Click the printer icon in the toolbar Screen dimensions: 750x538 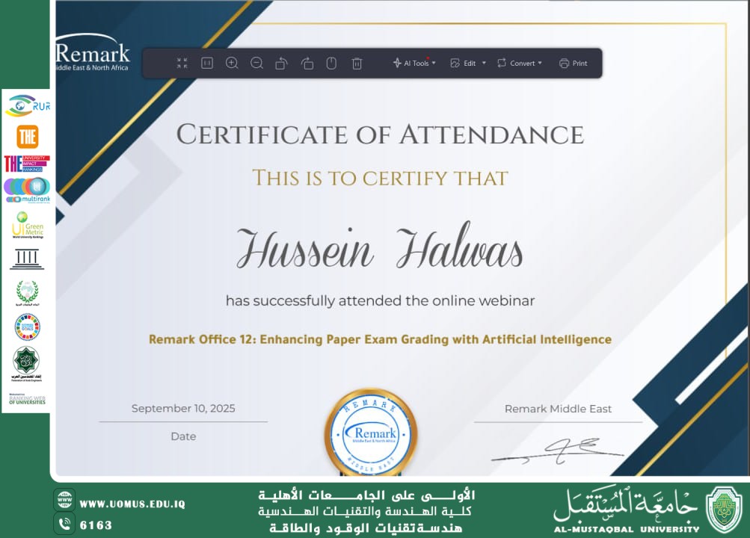(x=564, y=64)
